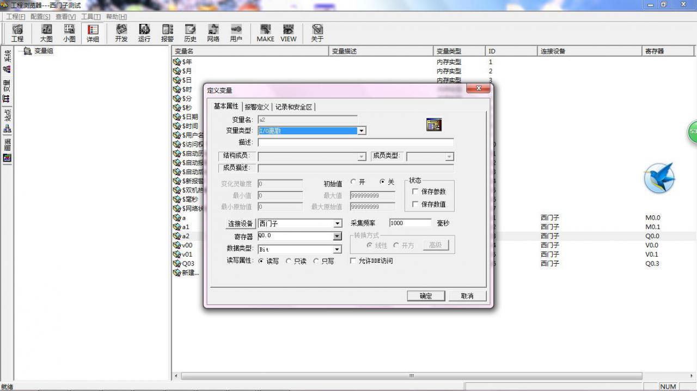
Task: Check 允许DDE访问 option
Action: pyautogui.click(x=353, y=261)
